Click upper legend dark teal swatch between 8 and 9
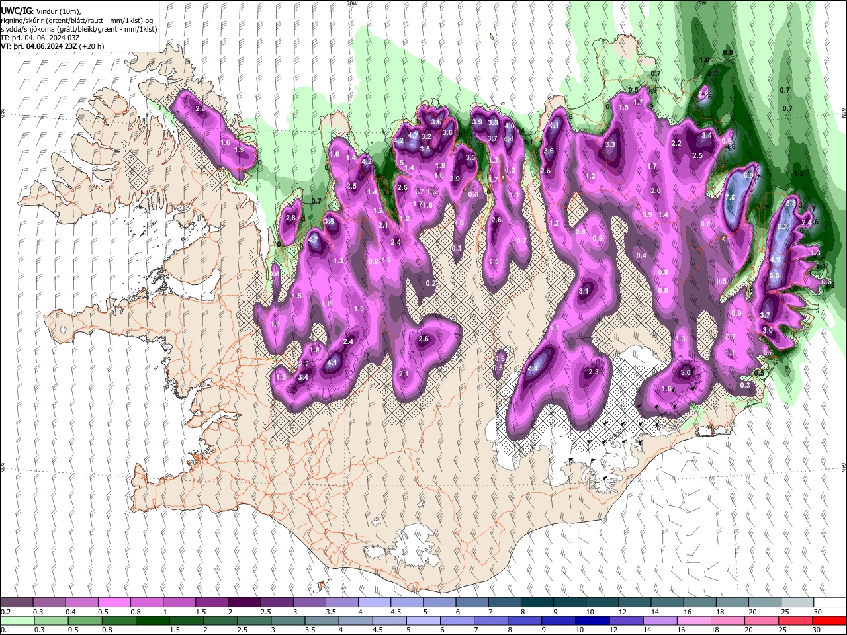This screenshot has width=847, height=635. (537, 603)
